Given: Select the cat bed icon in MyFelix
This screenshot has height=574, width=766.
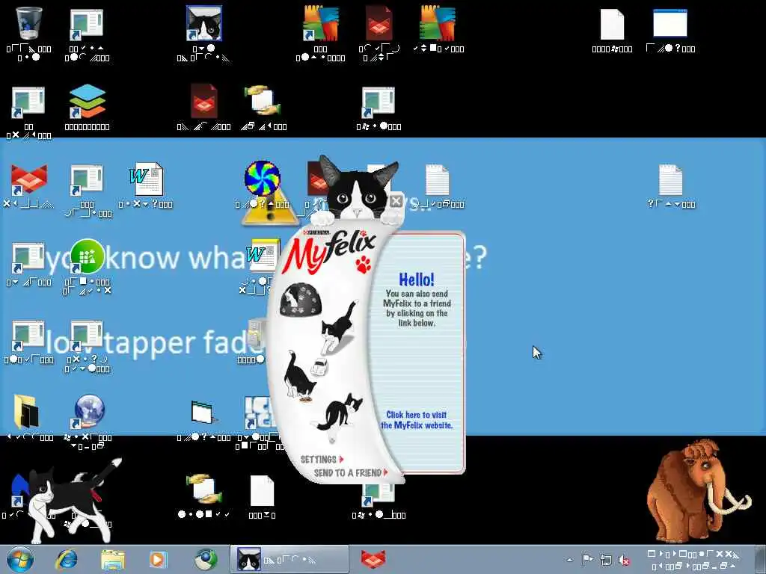Looking at the screenshot, I should coord(301,300).
